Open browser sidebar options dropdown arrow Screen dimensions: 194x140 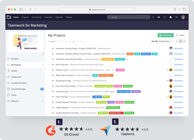click(26, 9)
